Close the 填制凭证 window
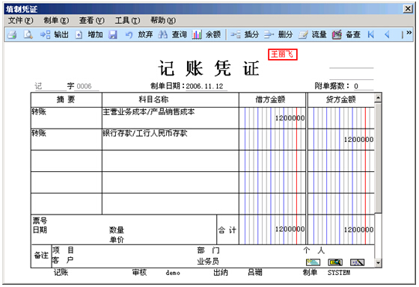419x287 pixels. 408,9
